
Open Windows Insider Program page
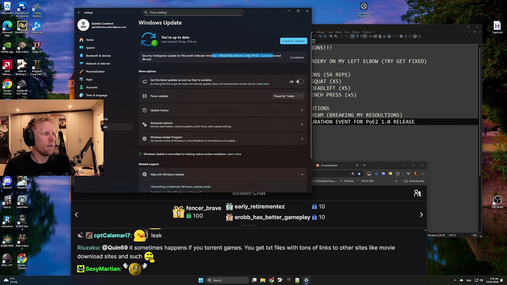pos(223,139)
